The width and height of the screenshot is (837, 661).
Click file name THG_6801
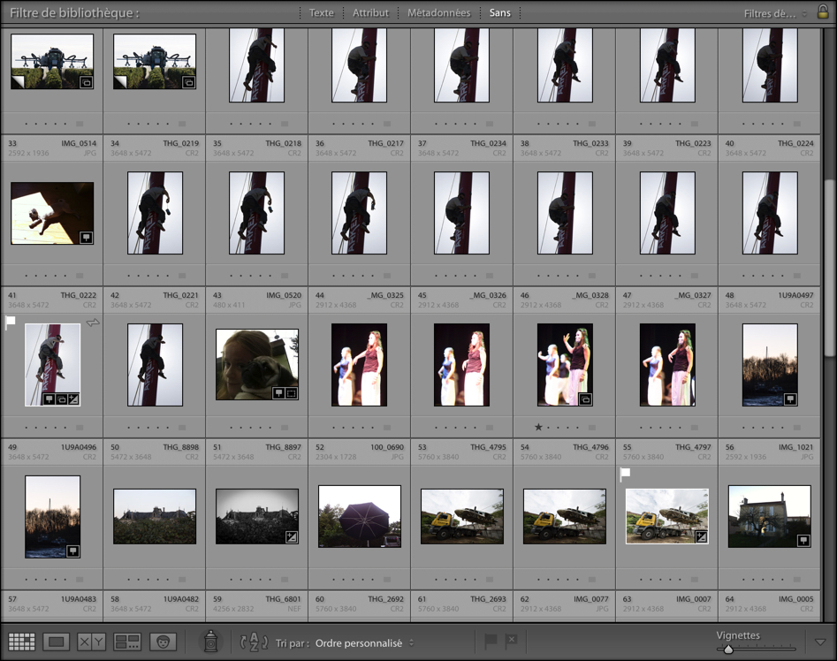(x=283, y=599)
